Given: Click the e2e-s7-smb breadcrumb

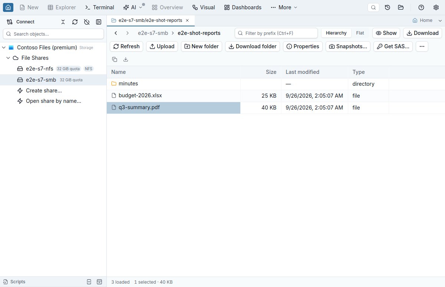Looking at the screenshot, I should click(153, 33).
